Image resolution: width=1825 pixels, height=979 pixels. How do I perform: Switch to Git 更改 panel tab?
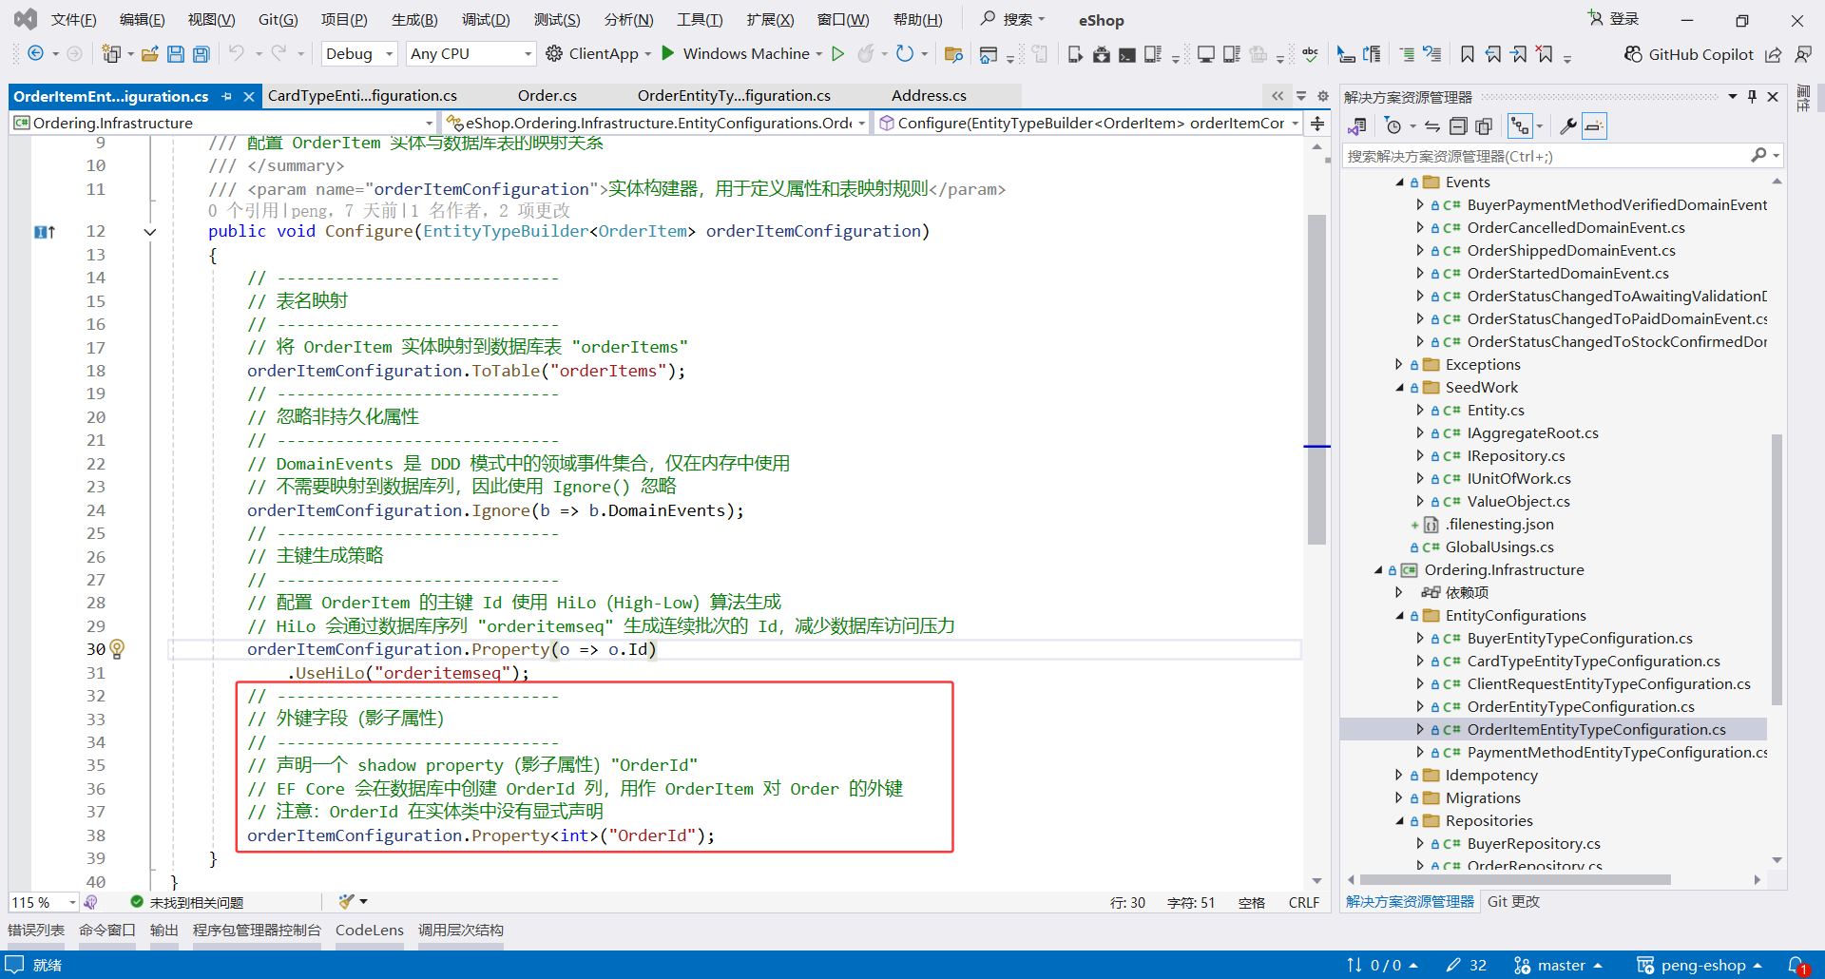[x=1513, y=902]
